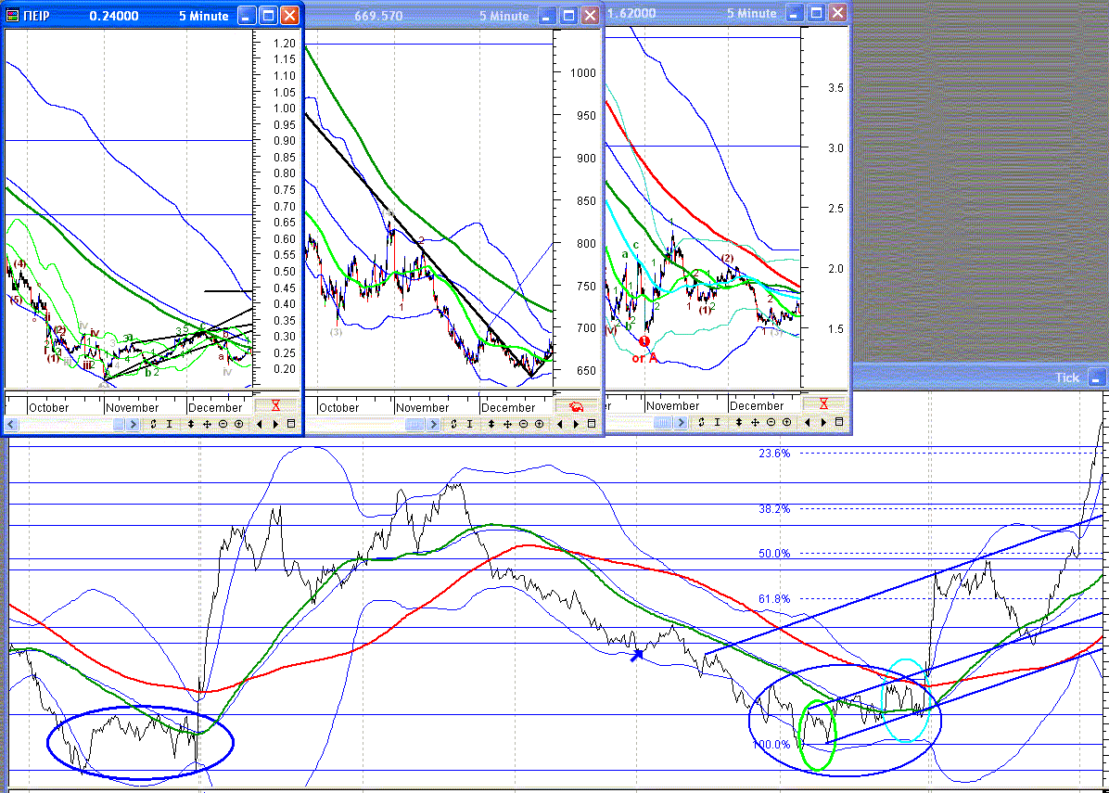Zoom in with plus icon in 1.62000 window
This screenshot has width=1109, height=793.
(x=786, y=422)
